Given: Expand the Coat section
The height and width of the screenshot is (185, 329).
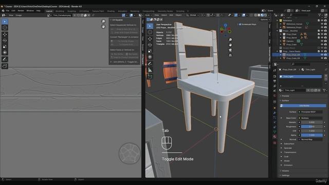Looking at the screenshot, I should [x=286, y=156].
